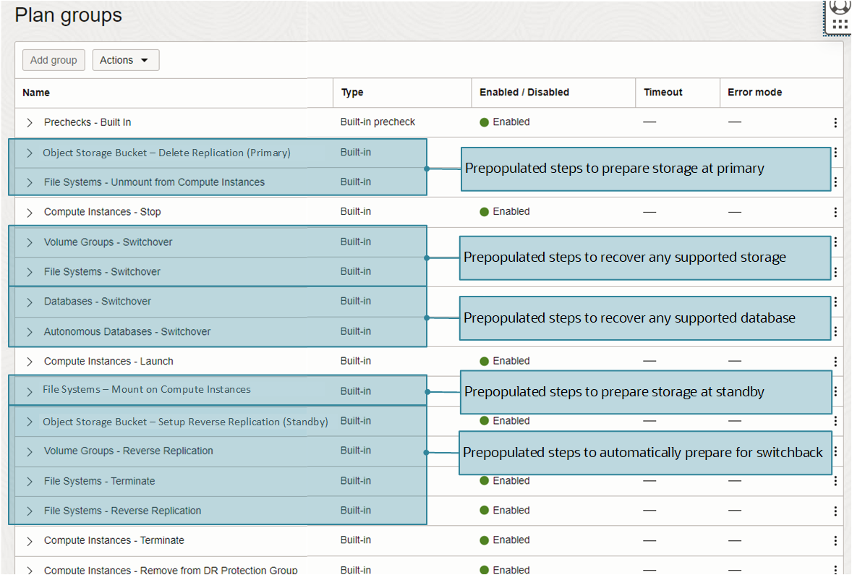Open actions menu for Databases - Switchover
Image resolution: width=852 pixels, height=575 pixels.
pyautogui.click(x=835, y=301)
